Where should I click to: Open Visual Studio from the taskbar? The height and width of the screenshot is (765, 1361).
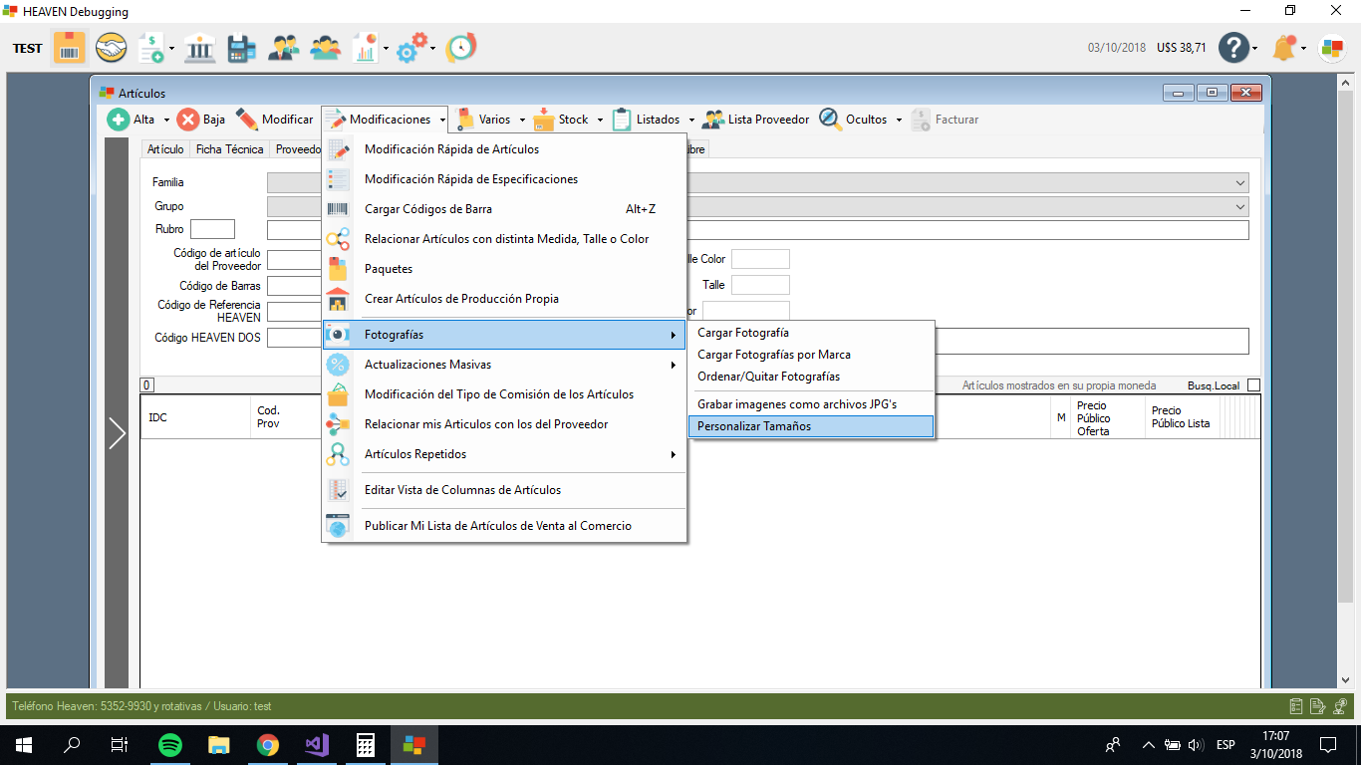[317, 745]
